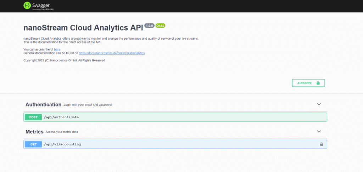Click the Metrics section heading

[x=34, y=132]
